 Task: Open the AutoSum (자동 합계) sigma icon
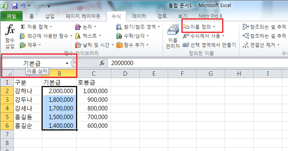coord(23,27)
